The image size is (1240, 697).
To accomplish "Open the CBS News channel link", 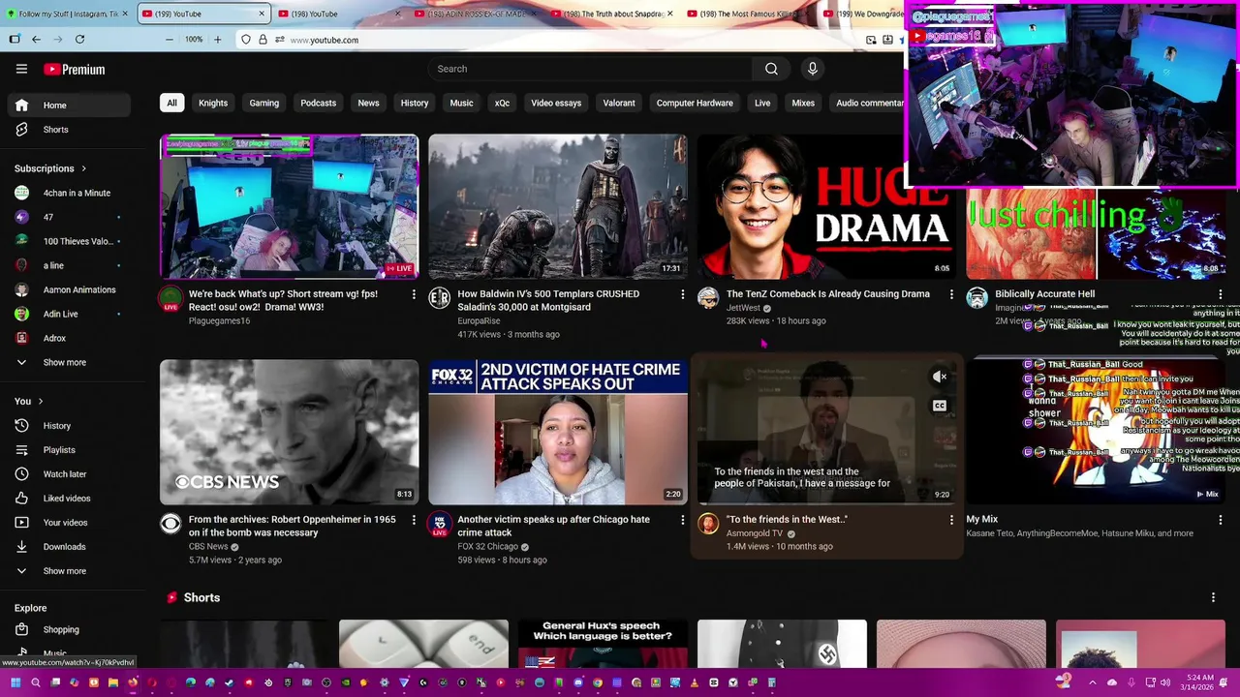I will point(208,547).
